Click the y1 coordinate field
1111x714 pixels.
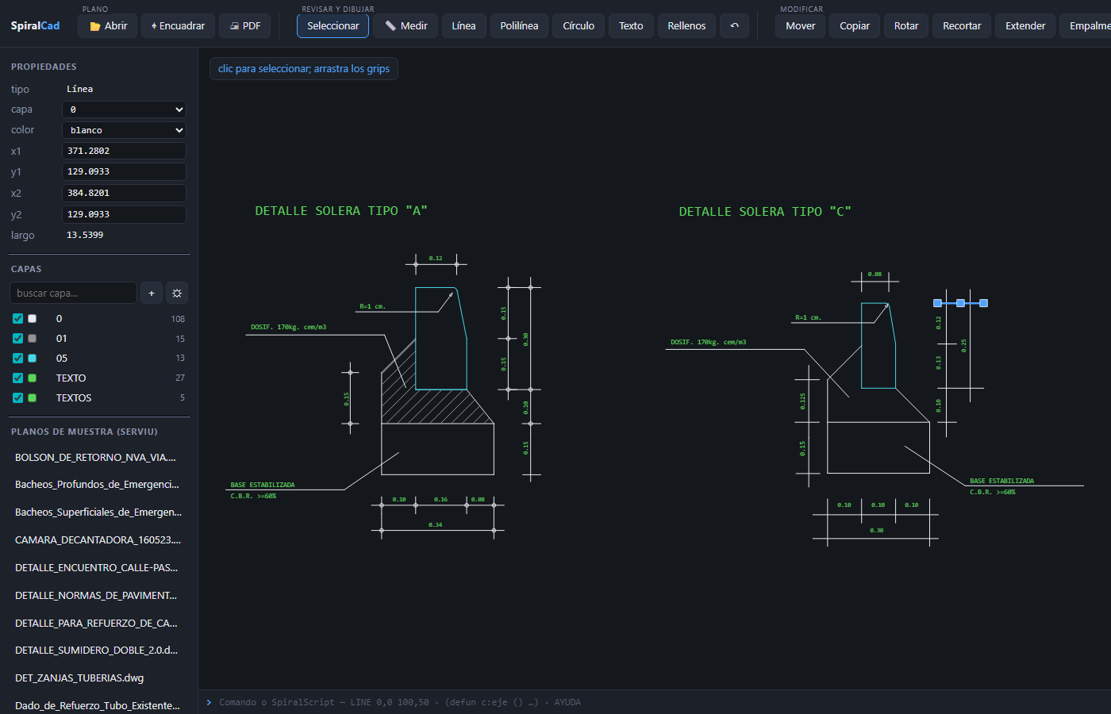coord(124,171)
